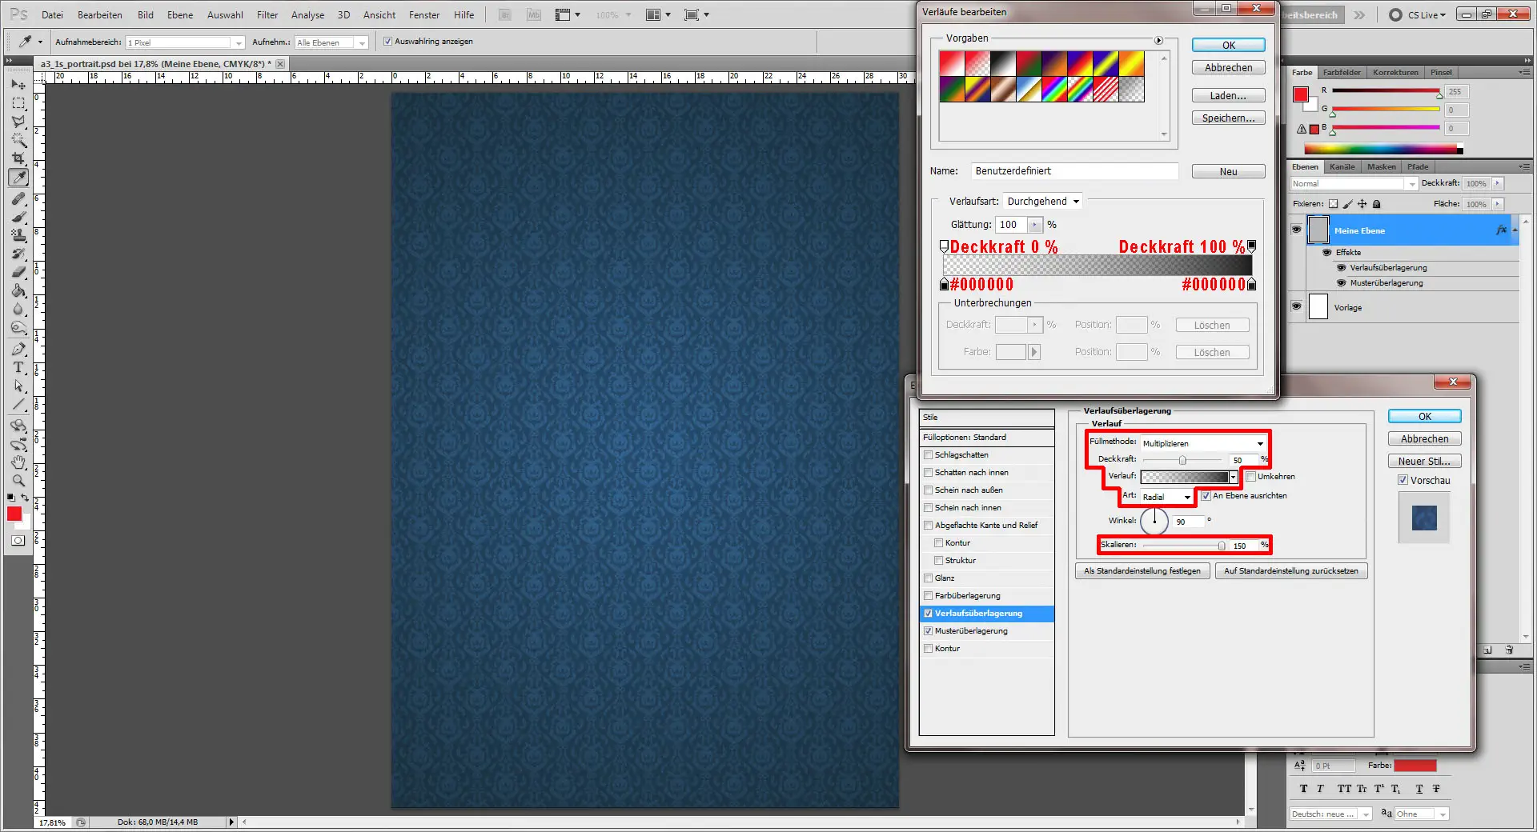The height and width of the screenshot is (832, 1537).
Task: Expand the gradient presets panel menu arrow
Action: [x=1158, y=39]
